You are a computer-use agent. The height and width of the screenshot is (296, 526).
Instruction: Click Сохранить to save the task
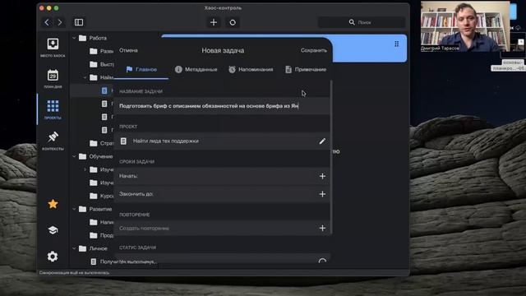(314, 50)
